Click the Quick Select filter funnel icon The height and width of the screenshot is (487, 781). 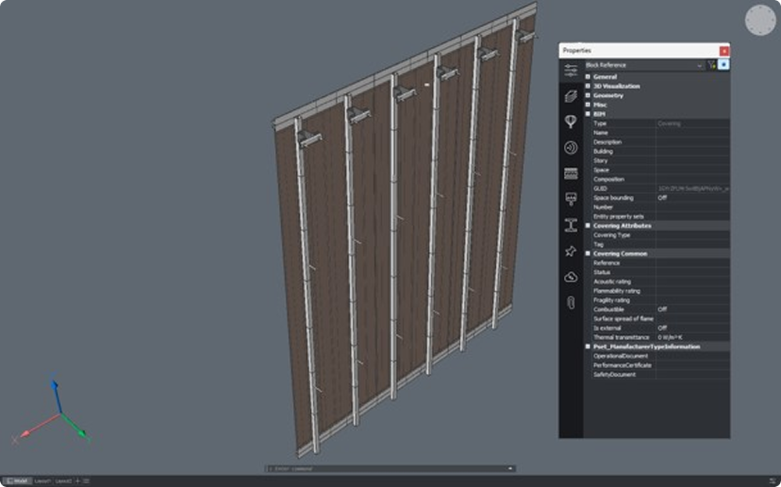point(711,65)
